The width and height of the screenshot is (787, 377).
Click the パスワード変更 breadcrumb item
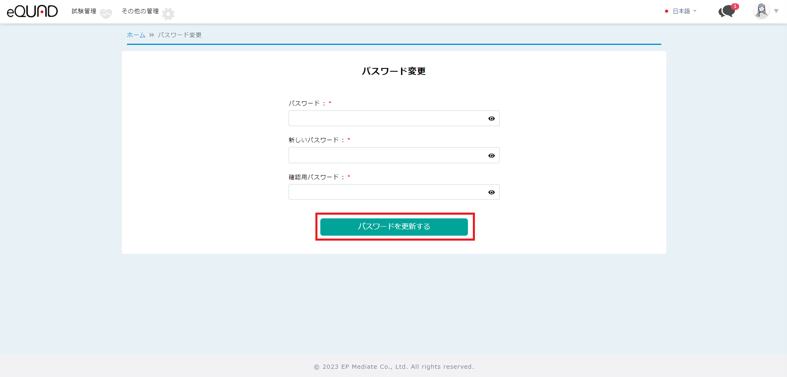point(180,35)
